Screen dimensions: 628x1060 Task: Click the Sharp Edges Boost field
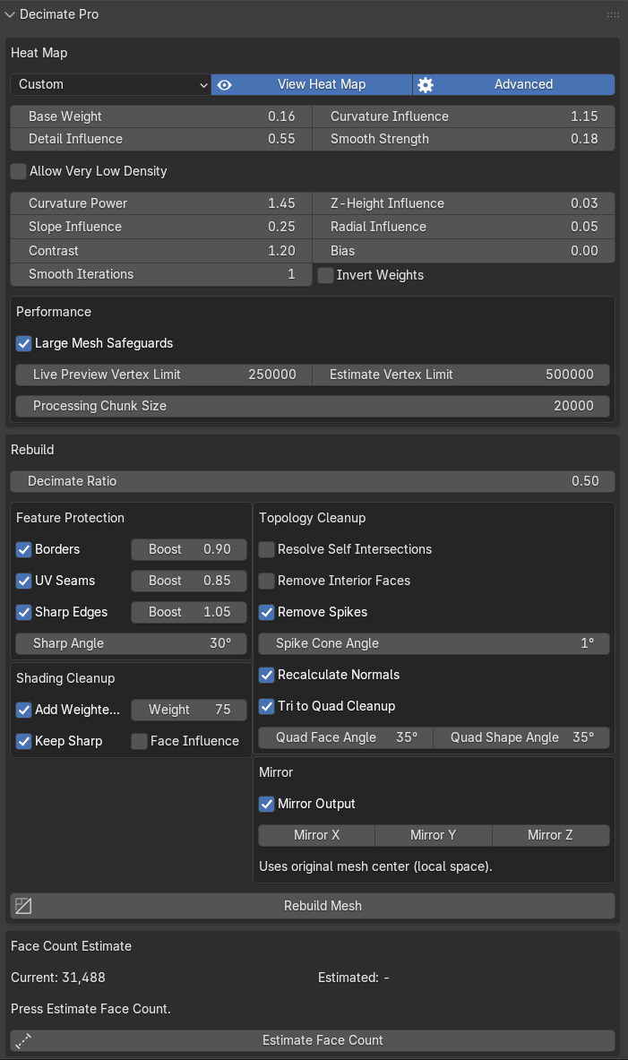pos(189,613)
